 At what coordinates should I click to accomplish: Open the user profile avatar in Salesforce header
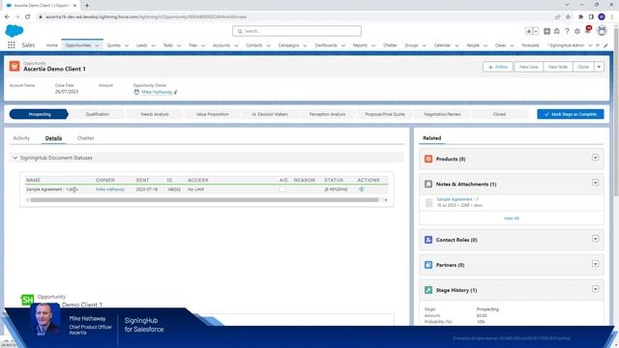tap(602, 31)
